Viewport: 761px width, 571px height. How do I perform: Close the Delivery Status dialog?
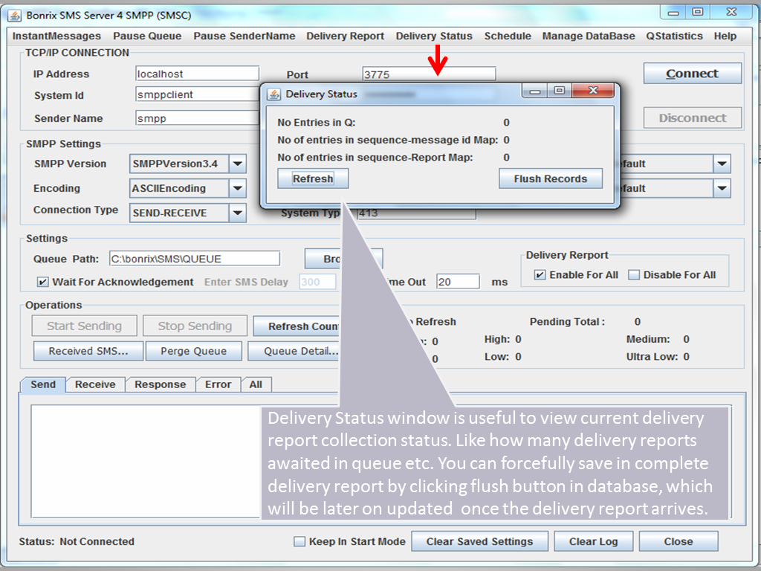click(x=592, y=91)
